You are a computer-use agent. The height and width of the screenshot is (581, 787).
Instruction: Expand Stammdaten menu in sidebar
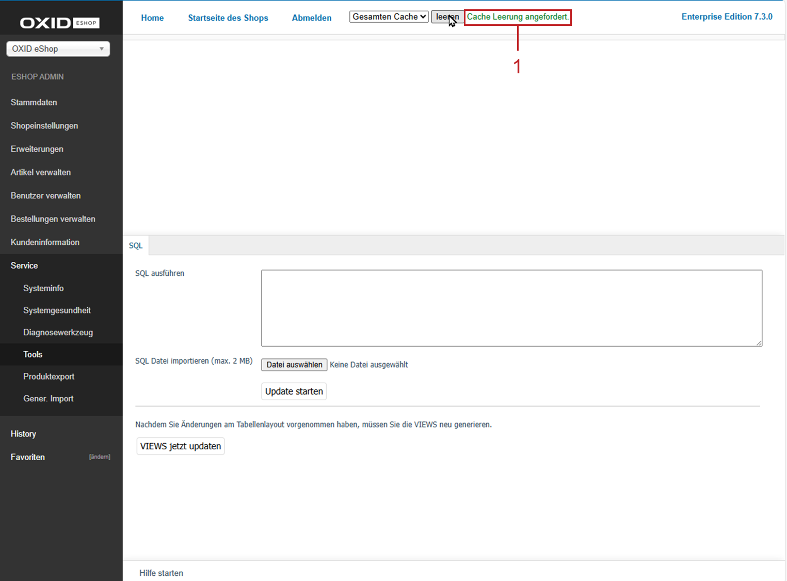click(x=34, y=102)
